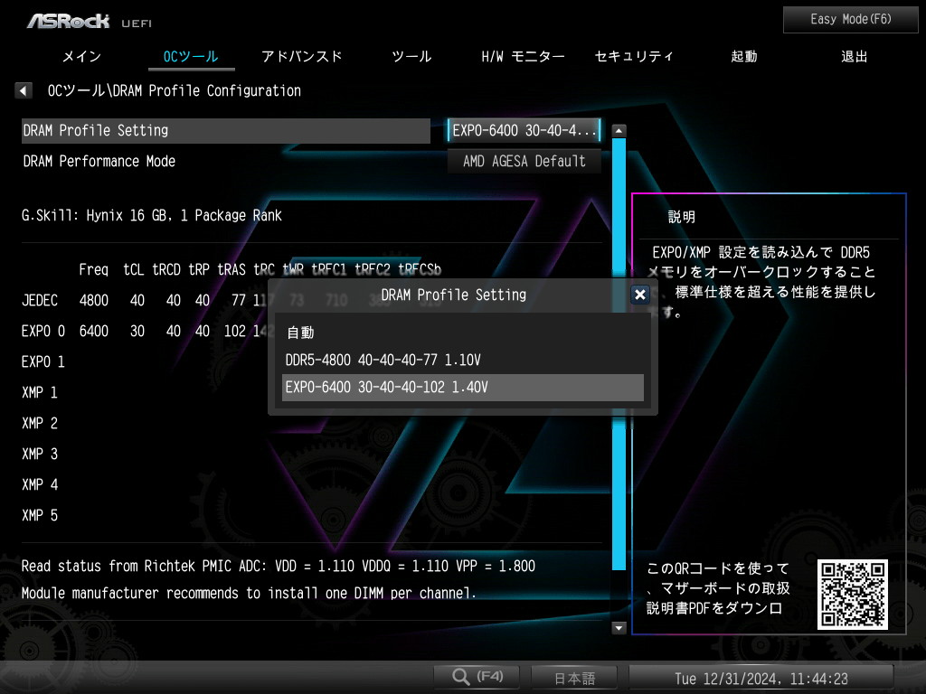Click the XMP 4 row label

[40, 484]
